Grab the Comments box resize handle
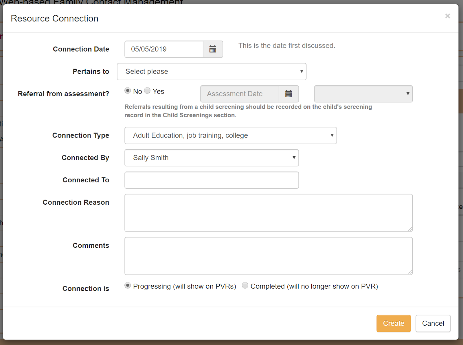 410,272
